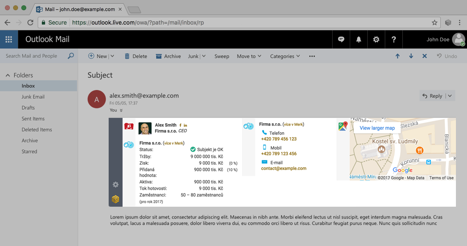Open Skype chat bubble icon in header
467x246 pixels.
(x=341, y=39)
